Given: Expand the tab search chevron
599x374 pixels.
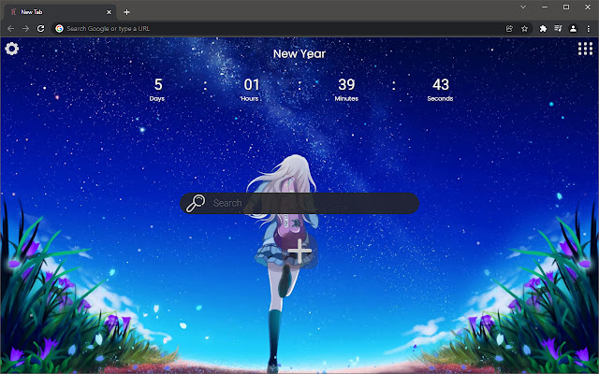Looking at the screenshot, I should [x=523, y=7].
